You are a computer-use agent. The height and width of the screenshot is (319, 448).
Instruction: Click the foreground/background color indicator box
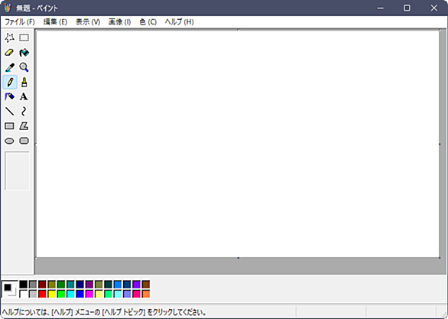[x=10, y=289]
